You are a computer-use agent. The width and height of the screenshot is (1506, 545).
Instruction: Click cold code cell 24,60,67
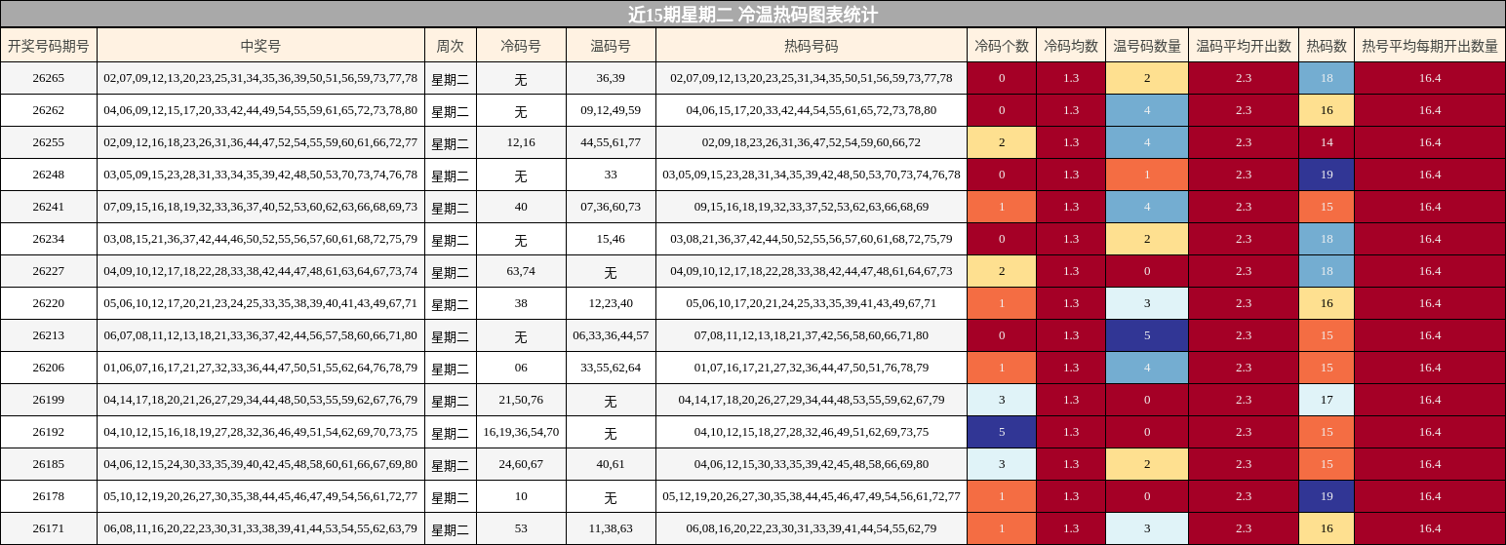(x=521, y=464)
